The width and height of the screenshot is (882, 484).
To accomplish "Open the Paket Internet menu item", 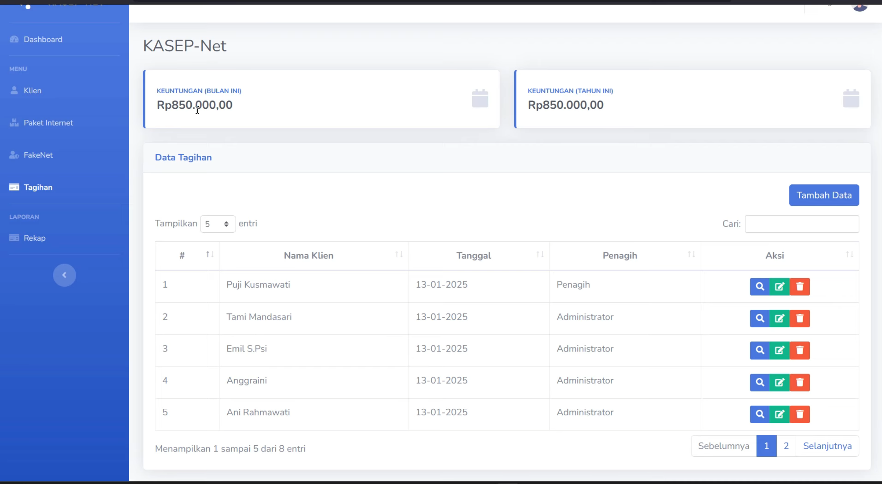I will [41, 123].
